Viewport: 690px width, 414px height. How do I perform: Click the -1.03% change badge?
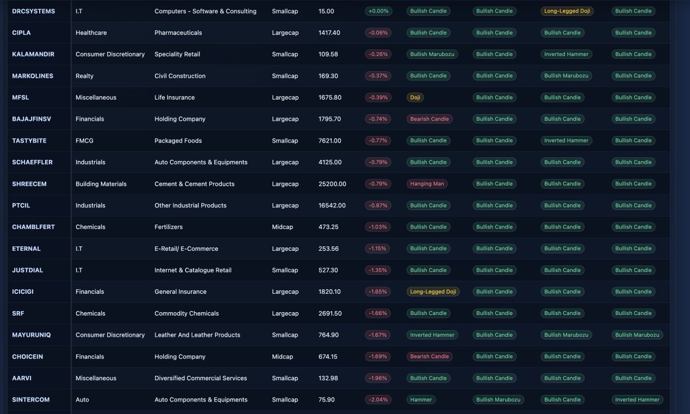(x=378, y=227)
